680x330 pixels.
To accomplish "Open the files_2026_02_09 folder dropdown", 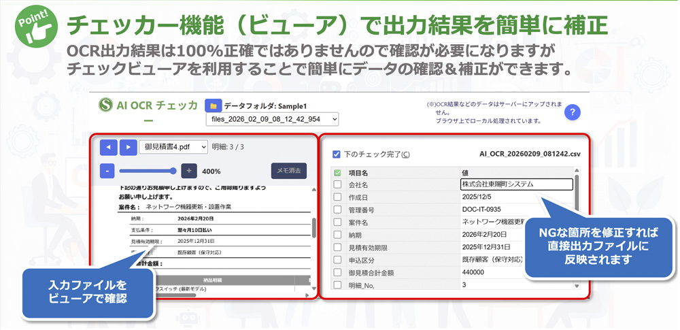I will (272, 120).
